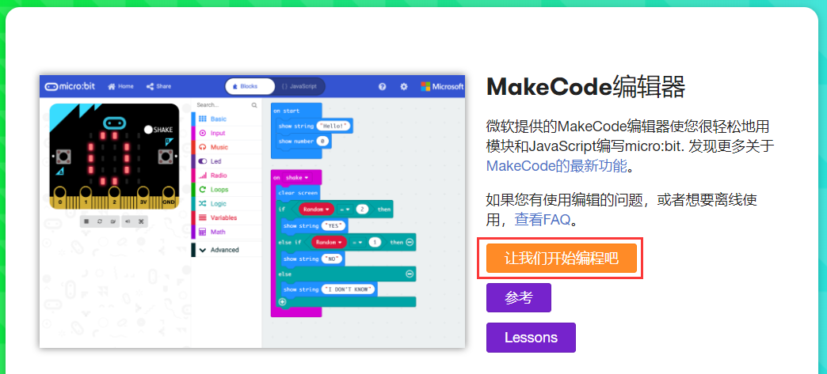The image size is (827, 374).
Task: Click the orange 让我们开始编程吧 button
Action: coord(561,258)
